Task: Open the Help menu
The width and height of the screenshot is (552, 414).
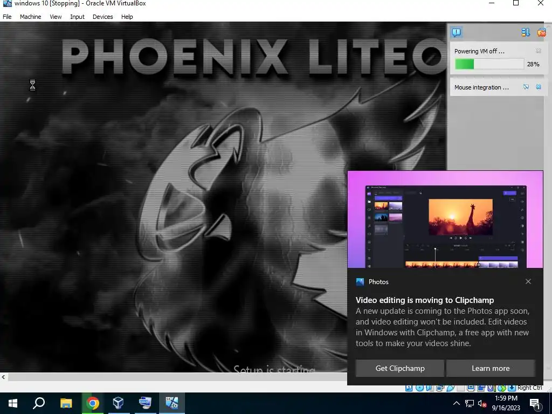Action: pyautogui.click(x=127, y=17)
